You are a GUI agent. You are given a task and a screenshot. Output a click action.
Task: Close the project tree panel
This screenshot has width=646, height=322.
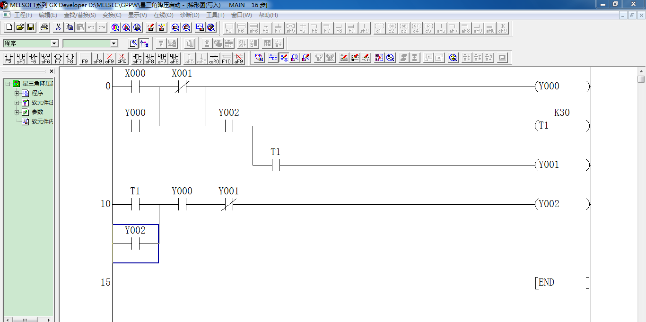coord(51,71)
